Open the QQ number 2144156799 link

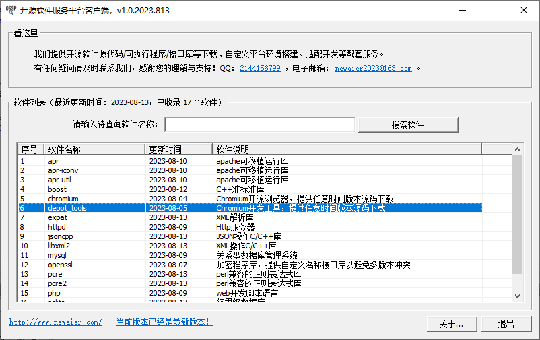[x=260, y=68]
